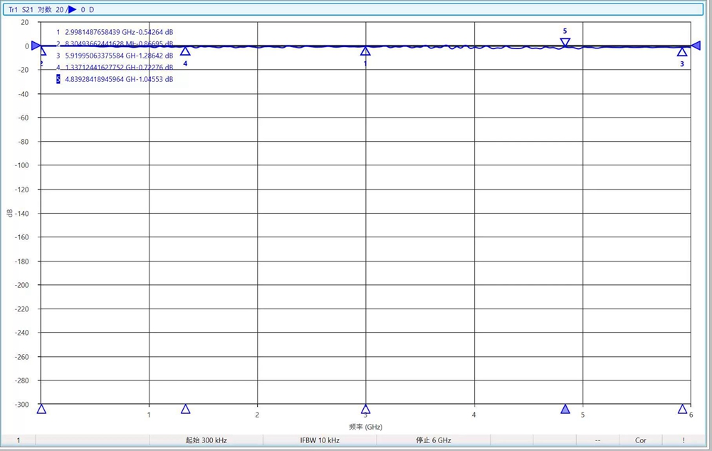Click the left reference level arrow
Image resolution: width=712 pixels, height=451 pixels.
(x=36, y=46)
